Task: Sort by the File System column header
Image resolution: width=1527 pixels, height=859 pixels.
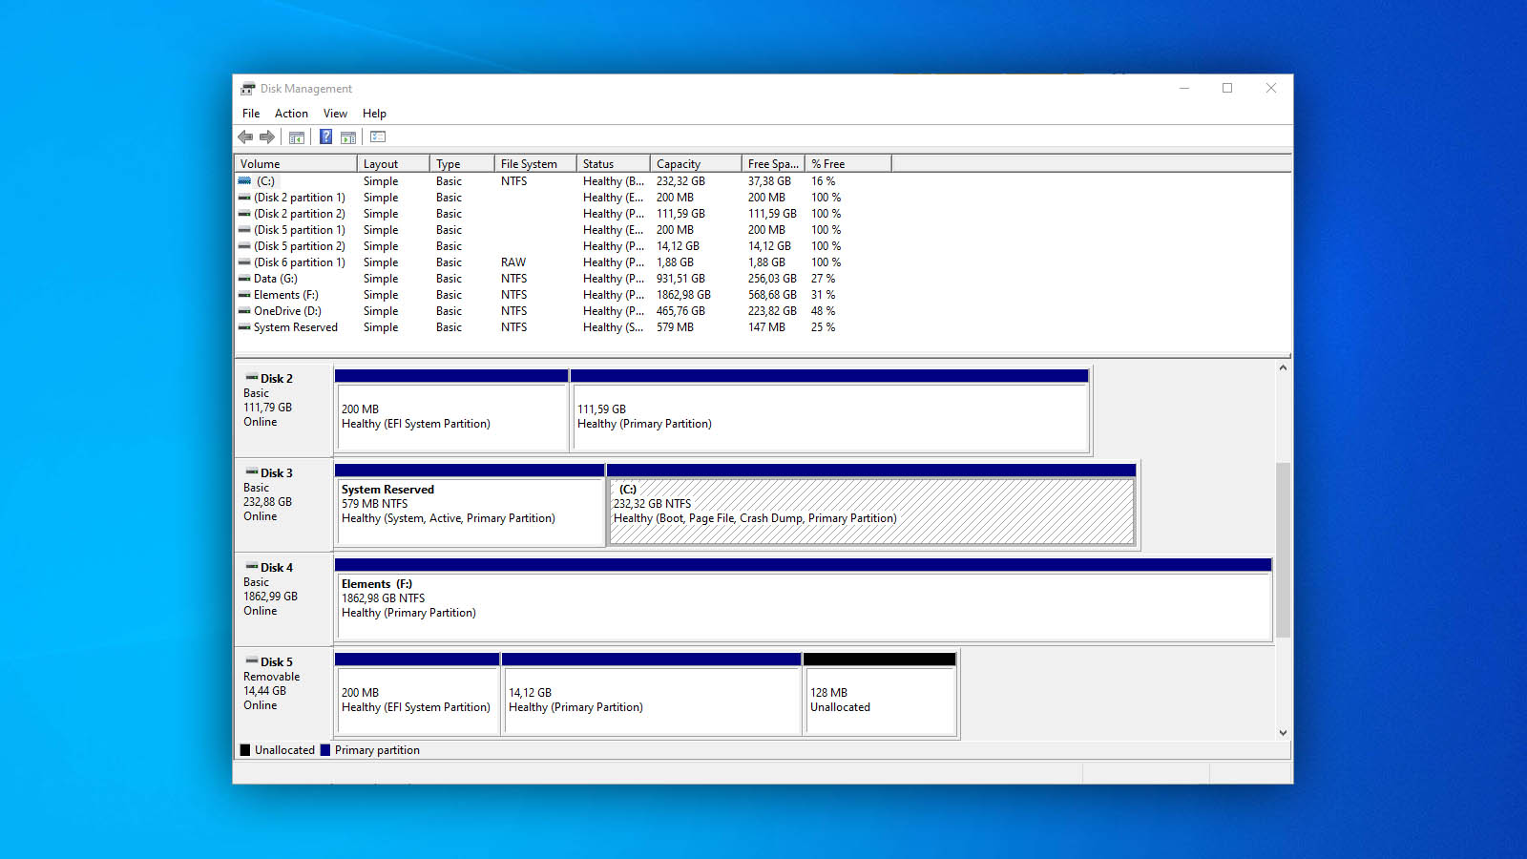Action: tap(535, 164)
